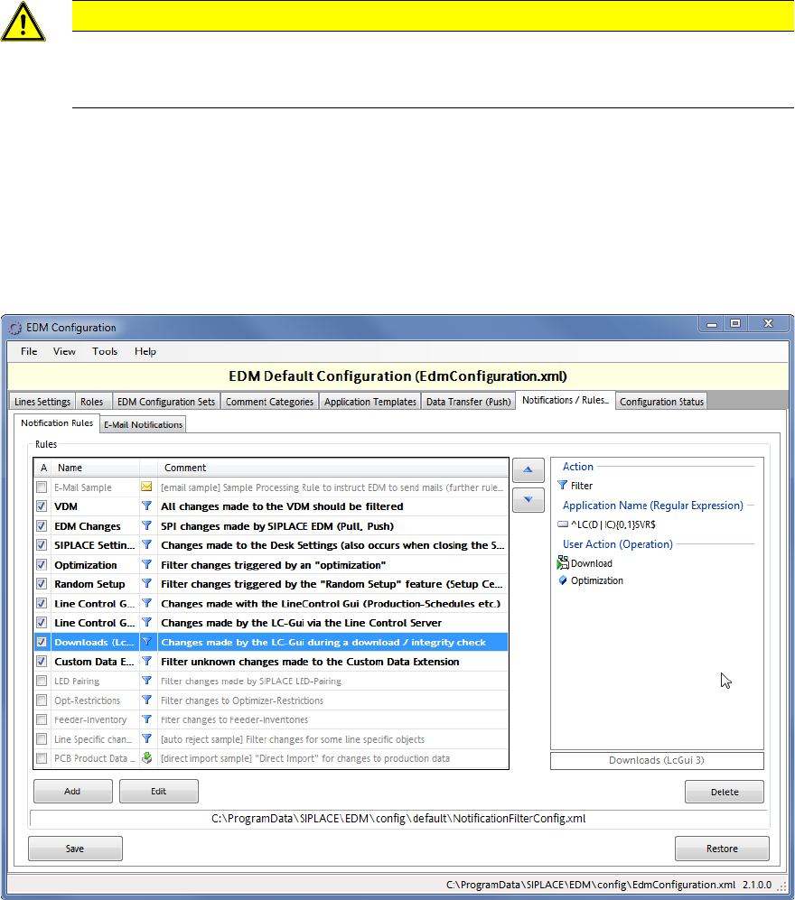The image size is (795, 900).
Task: Enable the PCB Product Data rule checkbox
Action: (x=42, y=758)
